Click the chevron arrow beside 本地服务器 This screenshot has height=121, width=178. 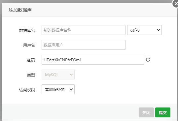[x=71, y=89]
